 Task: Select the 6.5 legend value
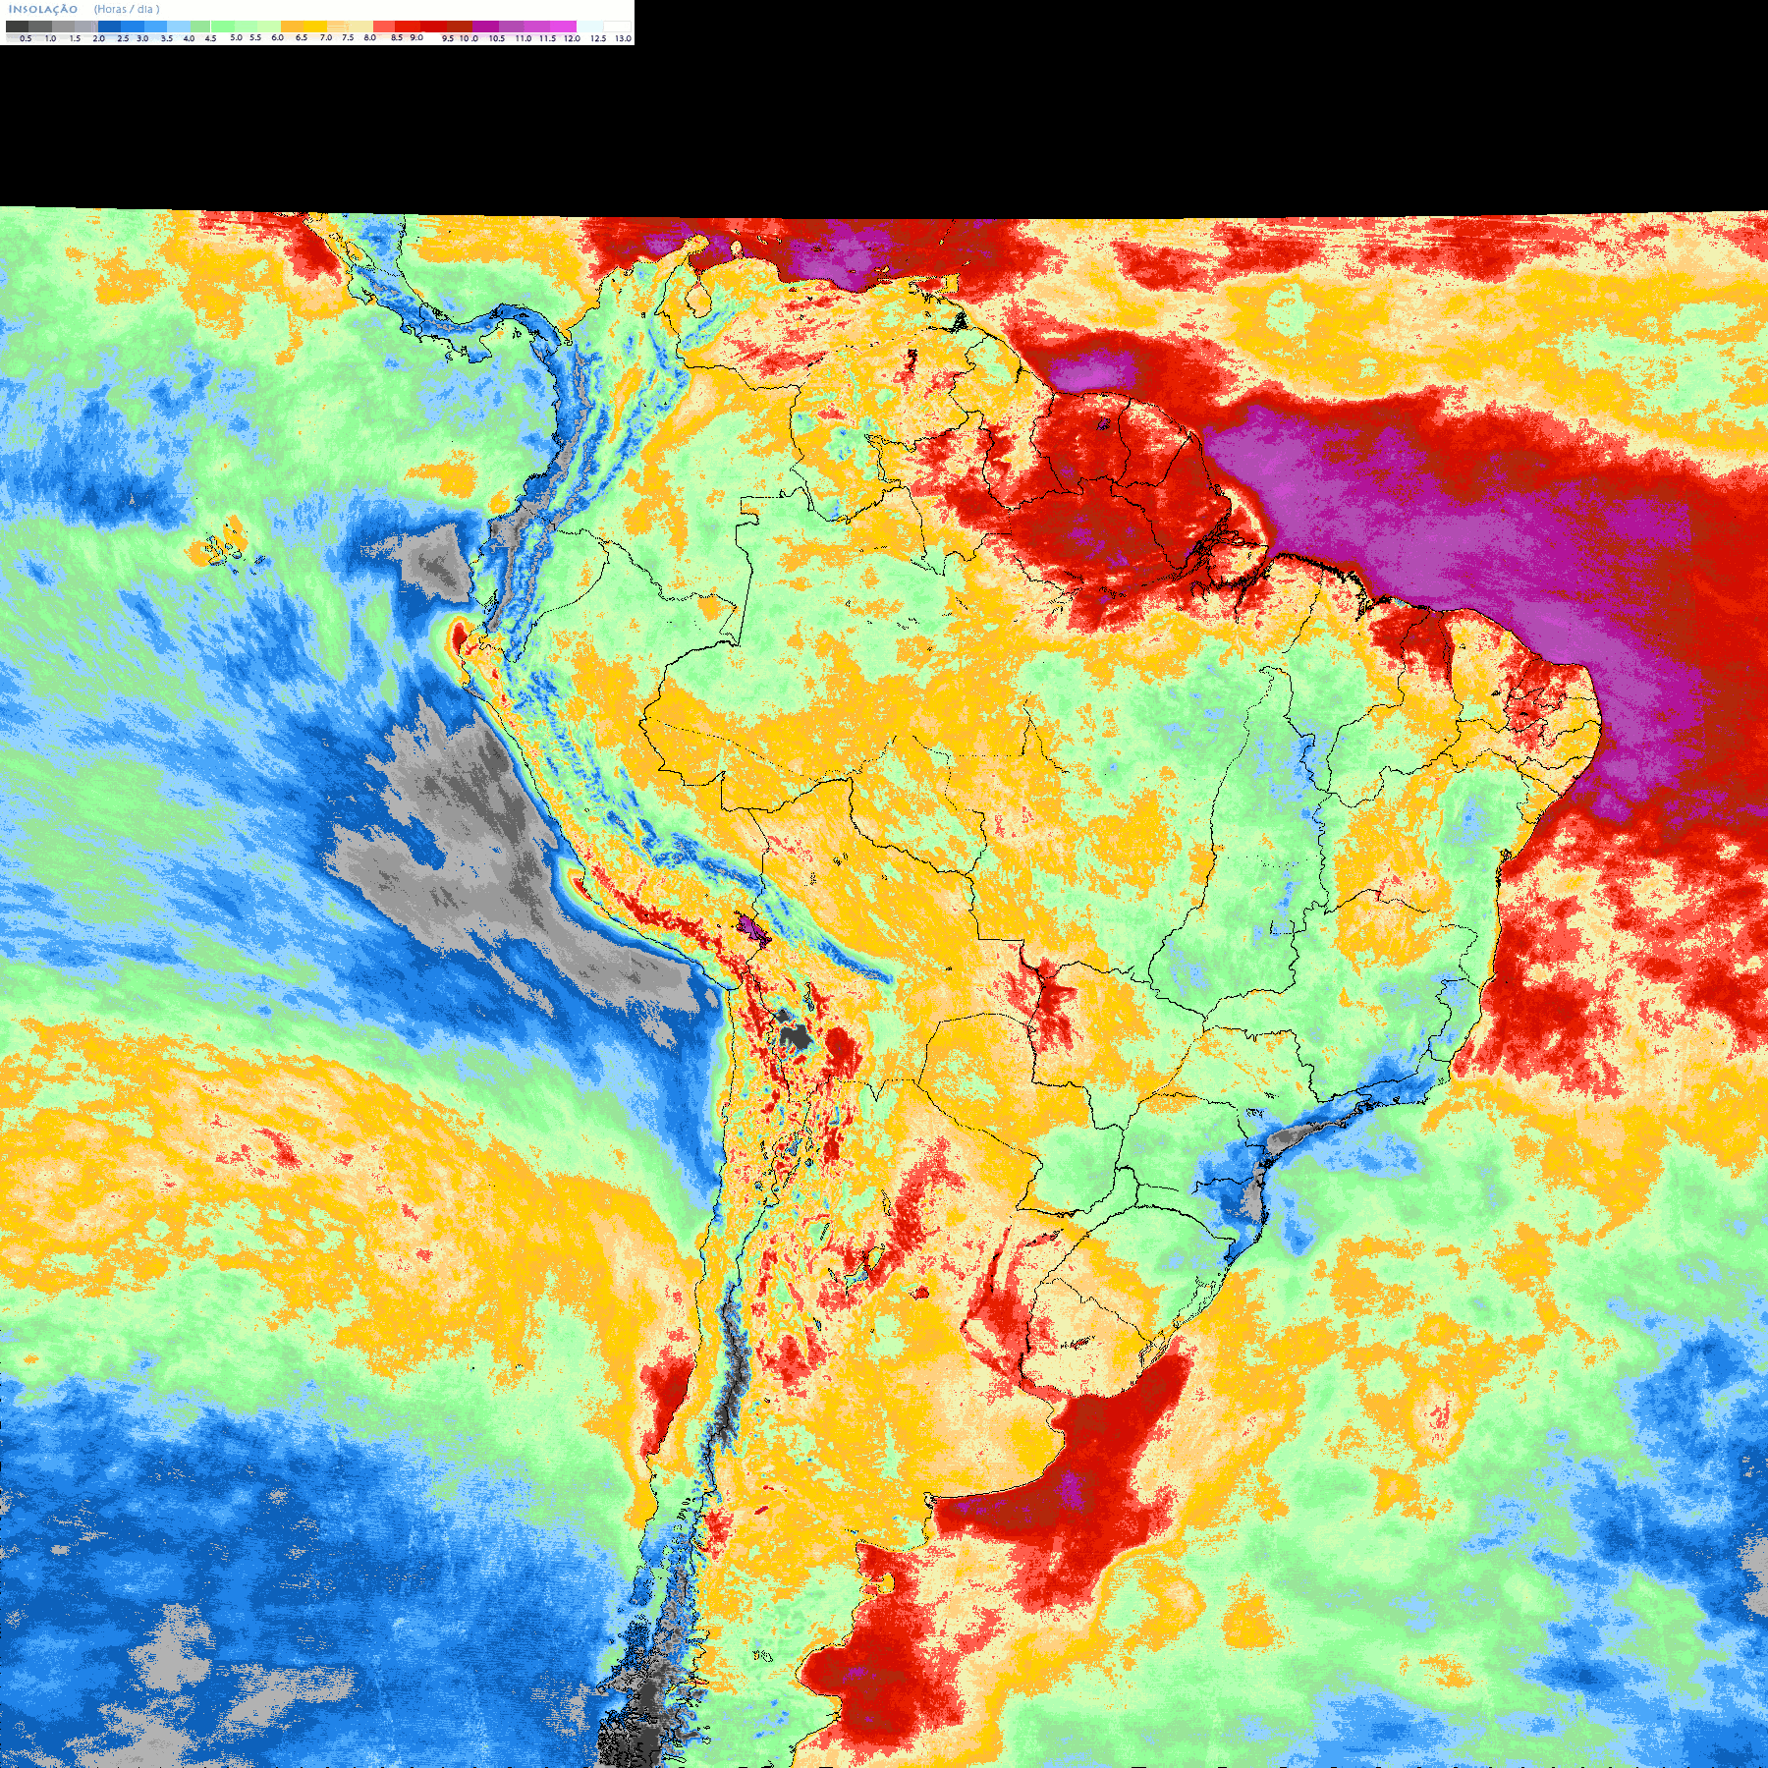[x=302, y=37]
